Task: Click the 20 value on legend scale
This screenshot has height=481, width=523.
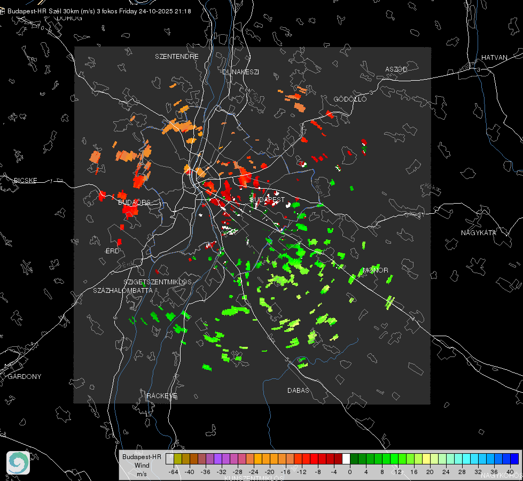Action: (430, 472)
